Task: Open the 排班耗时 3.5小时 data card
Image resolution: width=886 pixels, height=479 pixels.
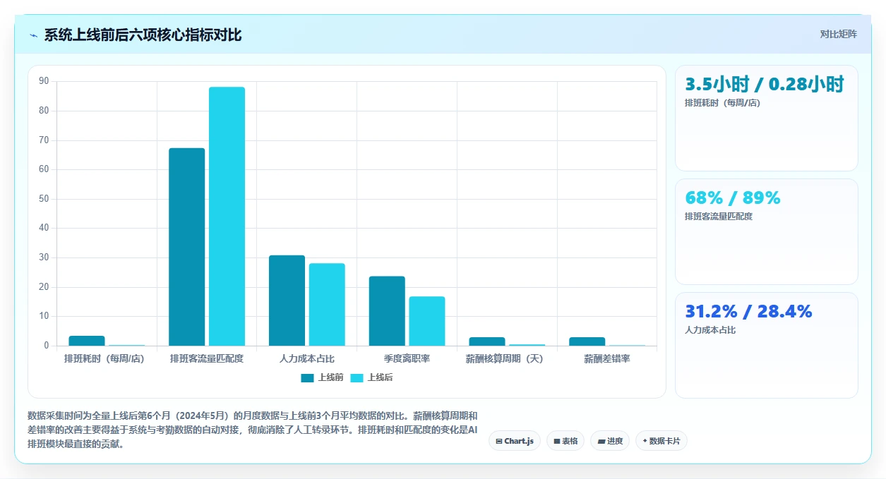Action: 767,118
